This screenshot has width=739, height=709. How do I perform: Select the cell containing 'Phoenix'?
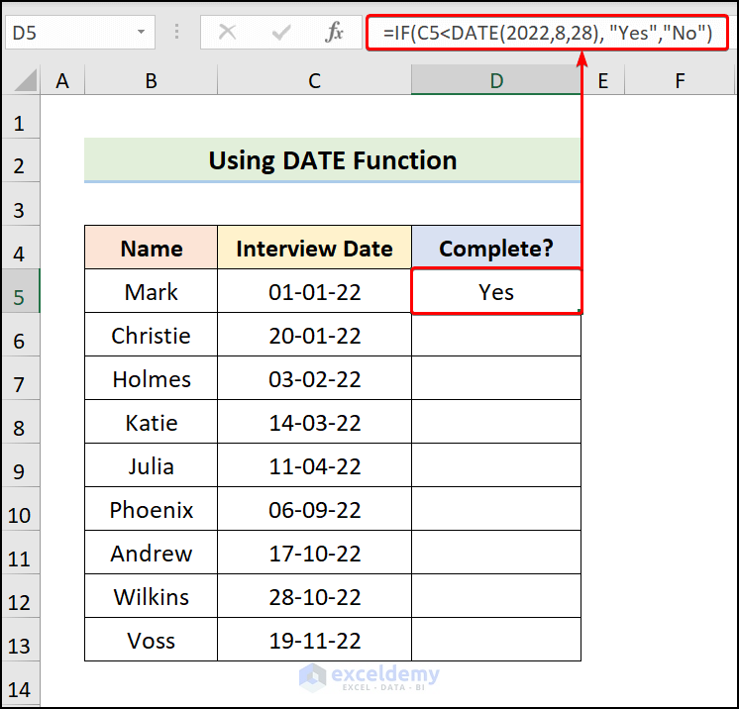coord(151,509)
